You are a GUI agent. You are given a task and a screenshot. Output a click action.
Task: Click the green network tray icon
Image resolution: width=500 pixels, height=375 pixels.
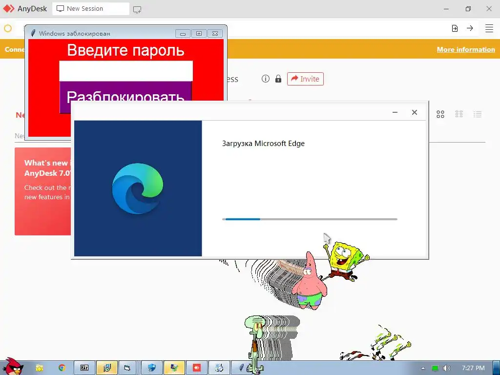click(435, 368)
